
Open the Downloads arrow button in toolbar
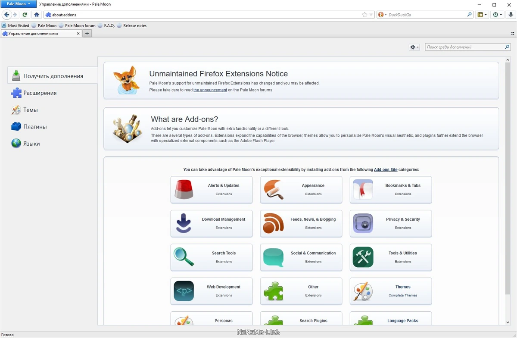[511, 15]
